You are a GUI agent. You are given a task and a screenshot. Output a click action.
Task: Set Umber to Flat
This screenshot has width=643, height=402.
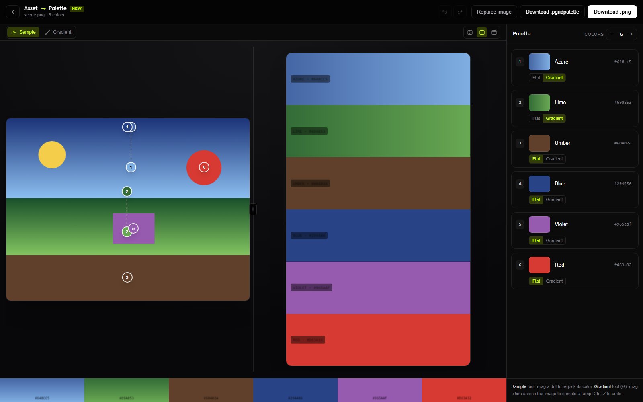[x=536, y=159]
